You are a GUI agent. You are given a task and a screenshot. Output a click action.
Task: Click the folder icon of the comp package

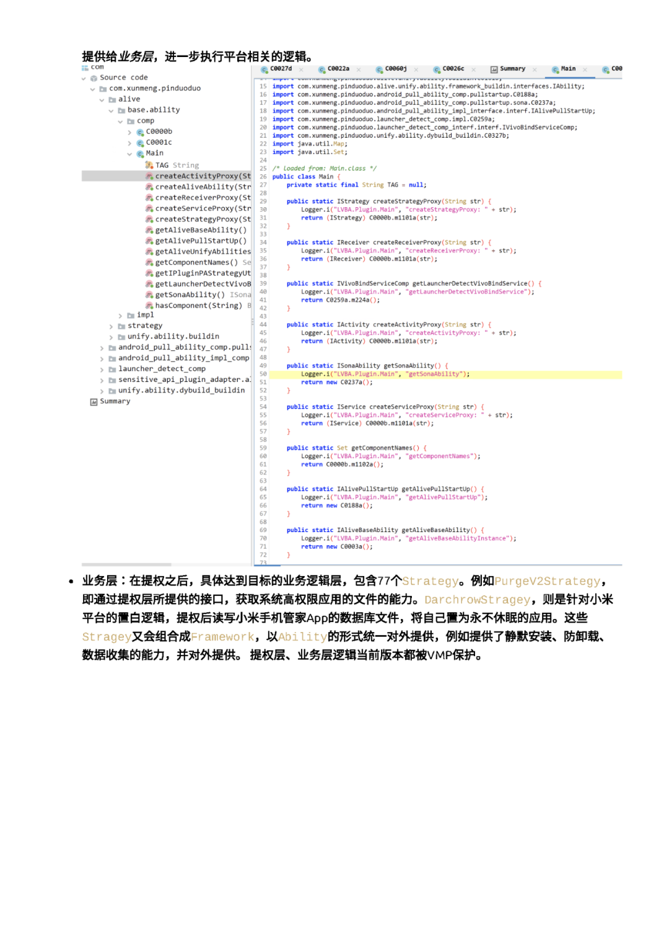pyautogui.click(x=131, y=121)
